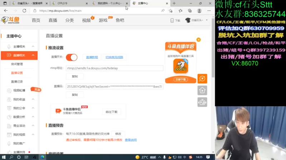
Task: Open the user account dropdown arrow
Action: (x=207, y=20)
